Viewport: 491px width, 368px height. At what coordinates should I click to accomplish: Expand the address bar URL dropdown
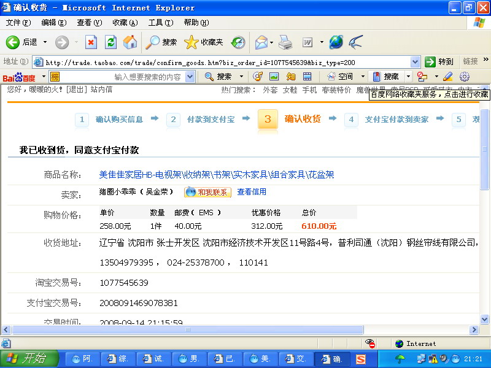[x=415, y=62]
